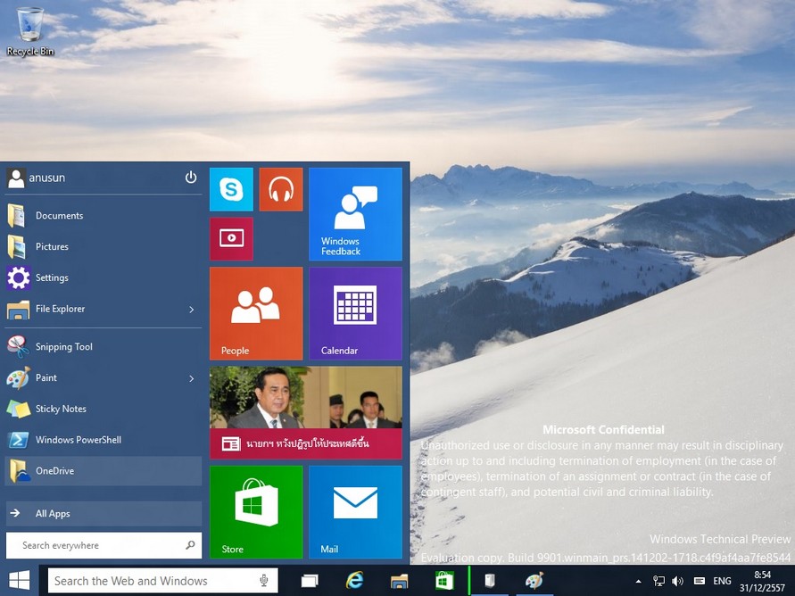The image size is (795, 596).
Task: Open the Mail tile
Action: click(x=355, y=512)
